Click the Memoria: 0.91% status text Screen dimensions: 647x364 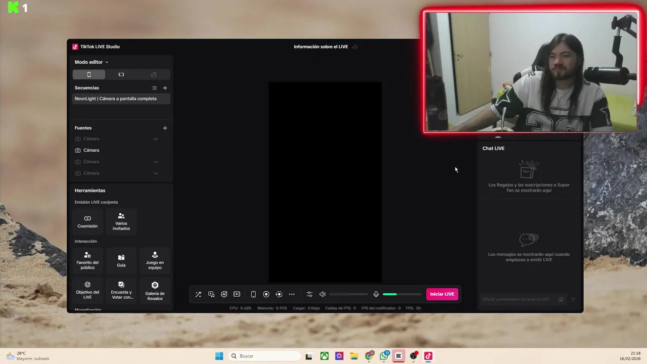pos(272,308)
